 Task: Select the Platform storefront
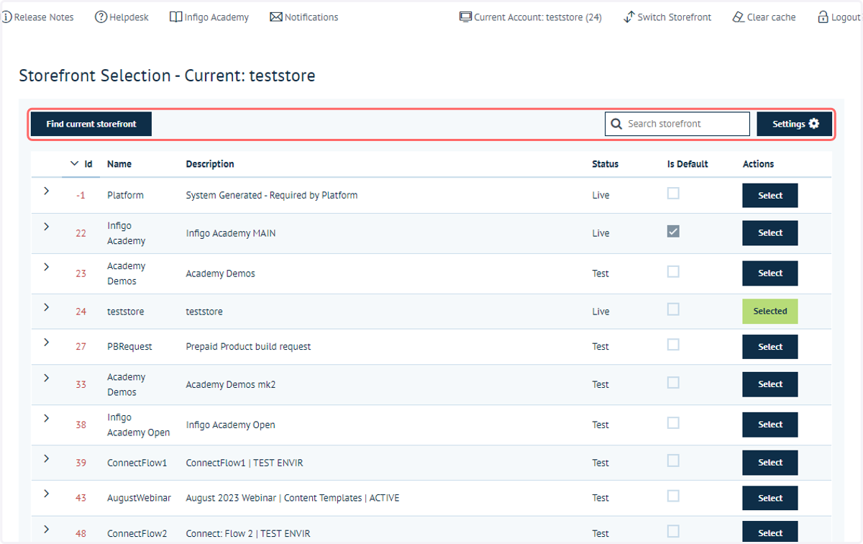point(770,195)
